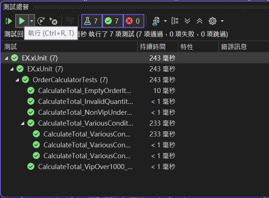Select the CalculateTotal_VipOver1000_... test

pyautogui.click(x=85, y=167)
